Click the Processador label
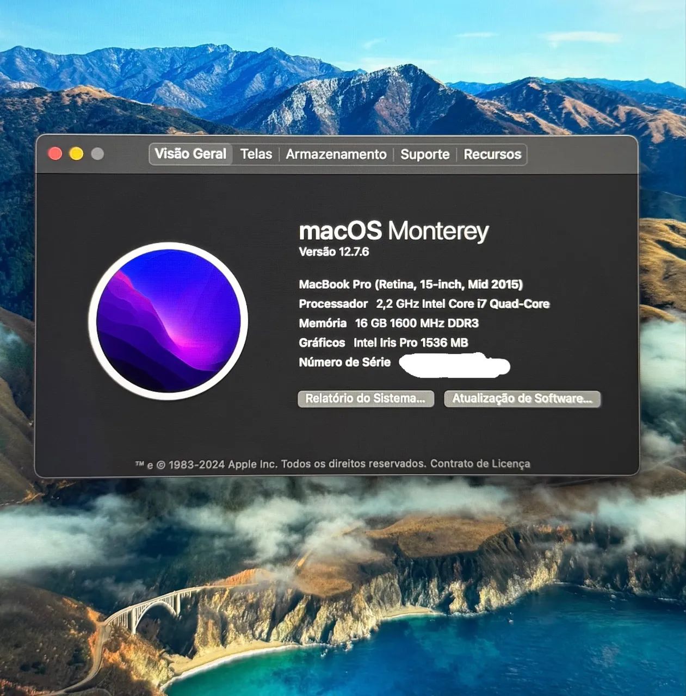This screenshot has width=686, height=696. [x=333, y=304]
